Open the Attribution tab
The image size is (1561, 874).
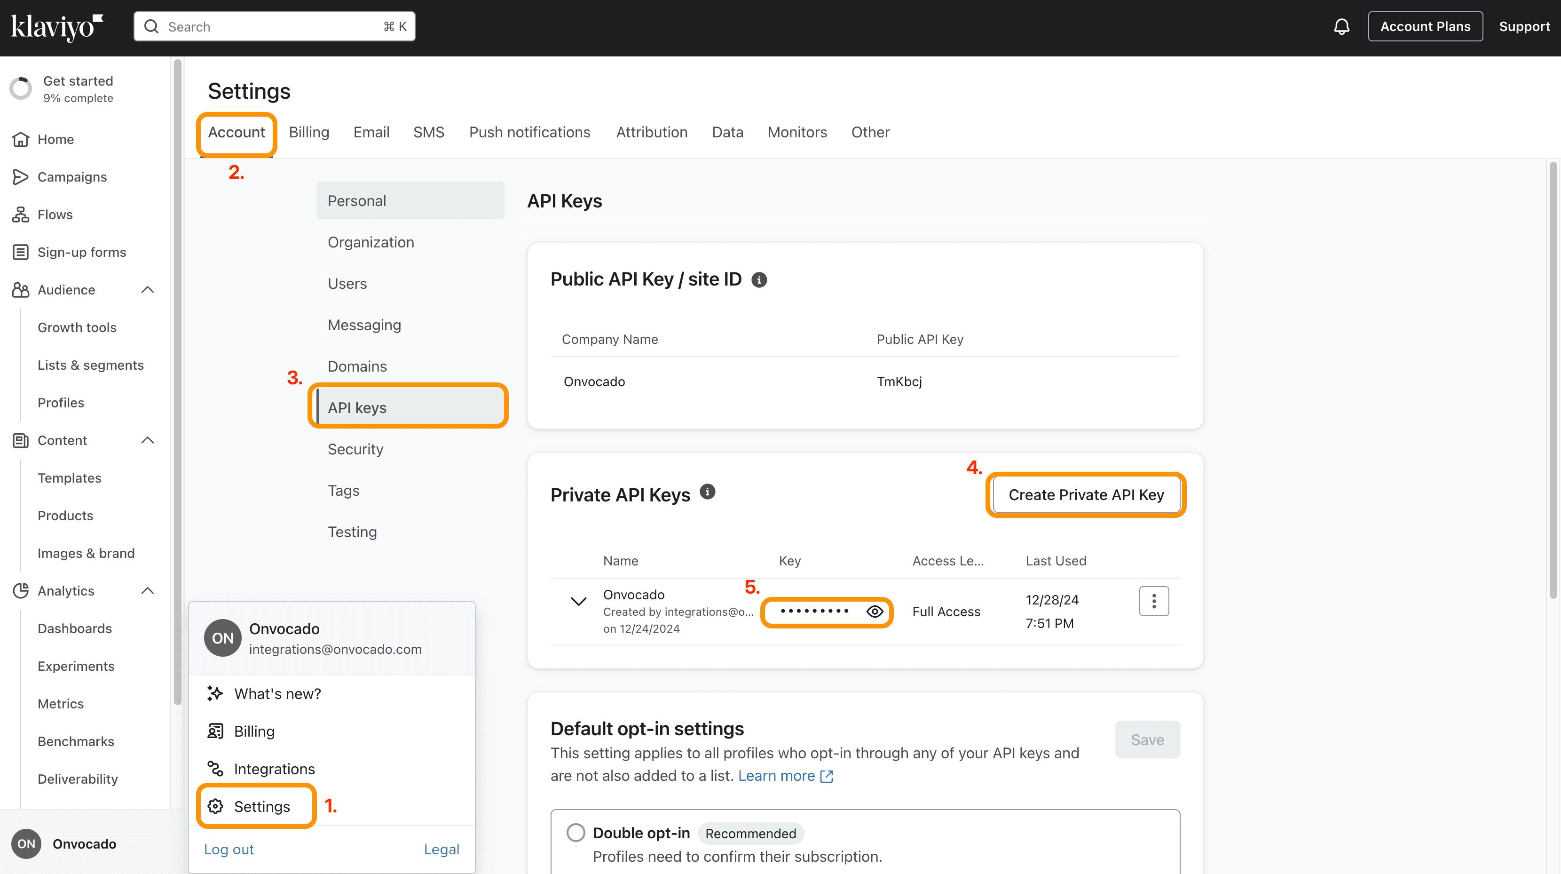[x=652, y=132]
